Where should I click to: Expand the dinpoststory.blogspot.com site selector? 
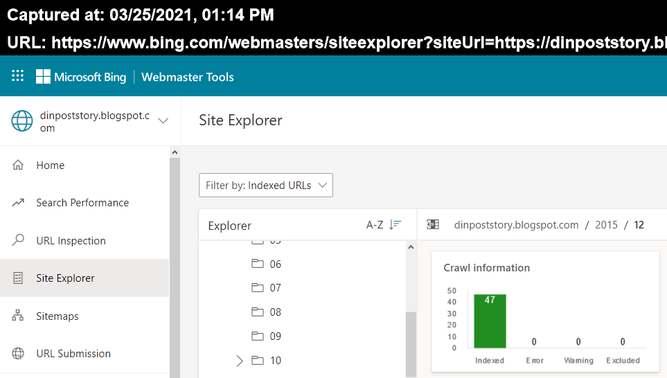[163, 120]
